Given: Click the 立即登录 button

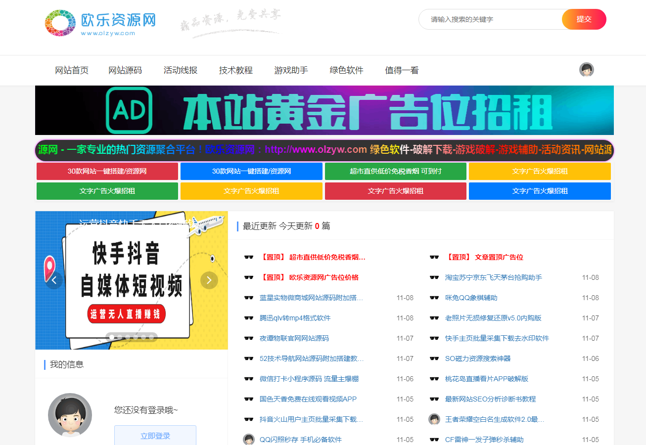Looking at the screenshot, I should [x=155, y=435].
